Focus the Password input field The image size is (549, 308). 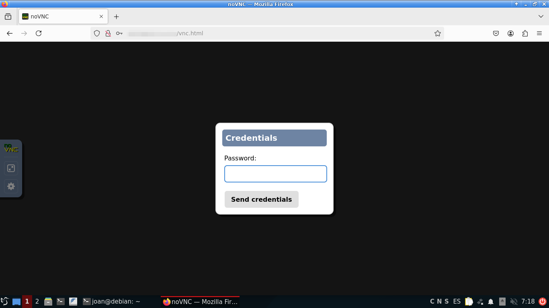275,174
